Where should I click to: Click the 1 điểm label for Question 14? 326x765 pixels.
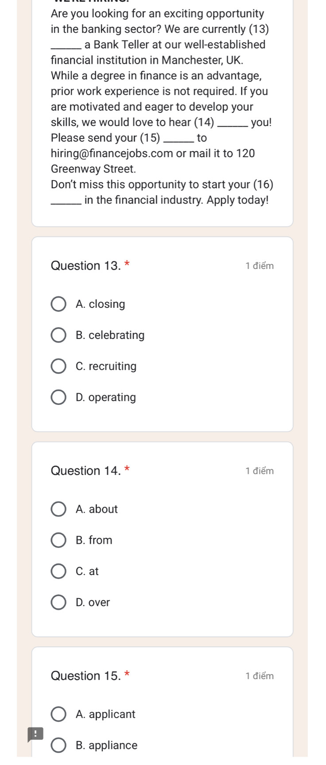pos(260,471)
